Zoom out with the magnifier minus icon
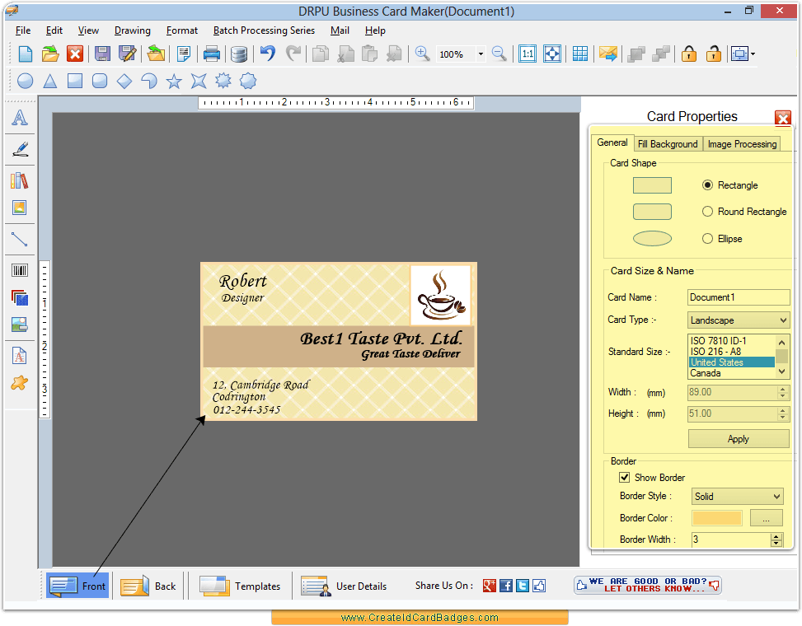This screenshot has width=802, height=626. 499,54
